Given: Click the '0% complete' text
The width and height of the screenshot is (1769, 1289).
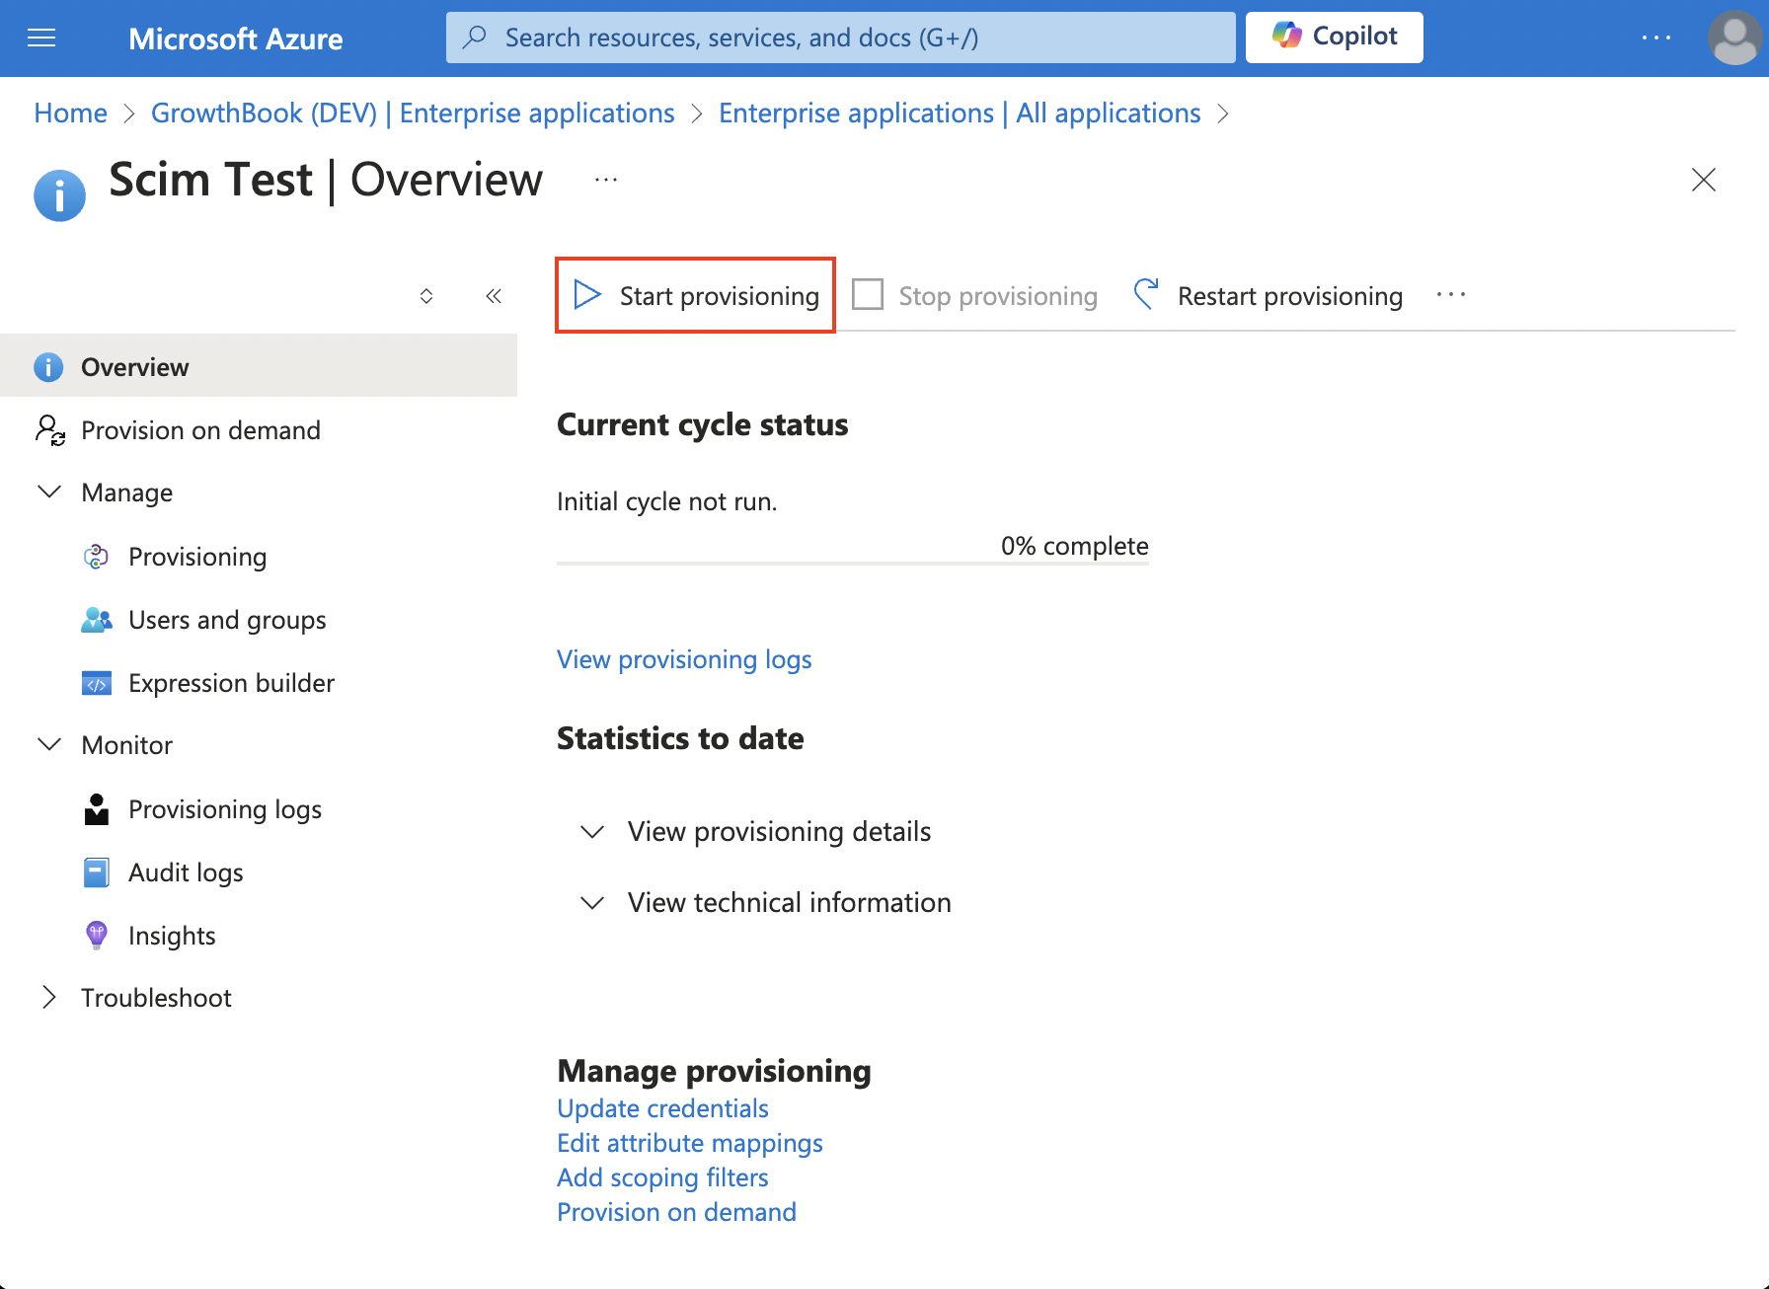Looking at the screenshot, I should [x=1075, y=546].
